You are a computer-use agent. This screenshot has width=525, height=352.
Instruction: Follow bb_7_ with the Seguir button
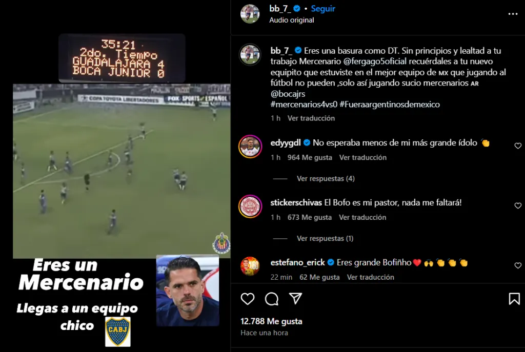323,9
